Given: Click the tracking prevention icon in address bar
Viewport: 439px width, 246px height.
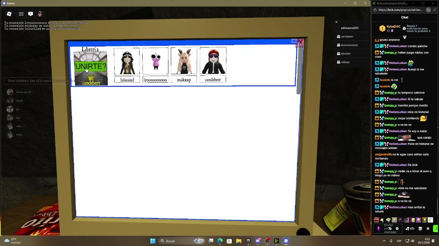Looking at the screenshot, I should 428,10.
